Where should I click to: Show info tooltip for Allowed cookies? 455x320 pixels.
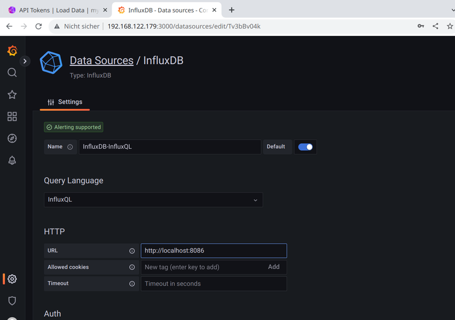pyautogui.click(x=132, y=267)
